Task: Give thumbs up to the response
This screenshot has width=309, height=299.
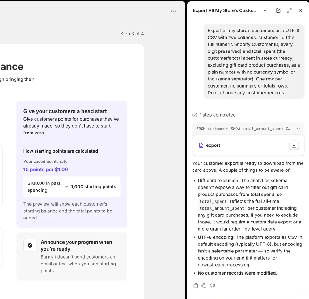Action: click(204, 285)
